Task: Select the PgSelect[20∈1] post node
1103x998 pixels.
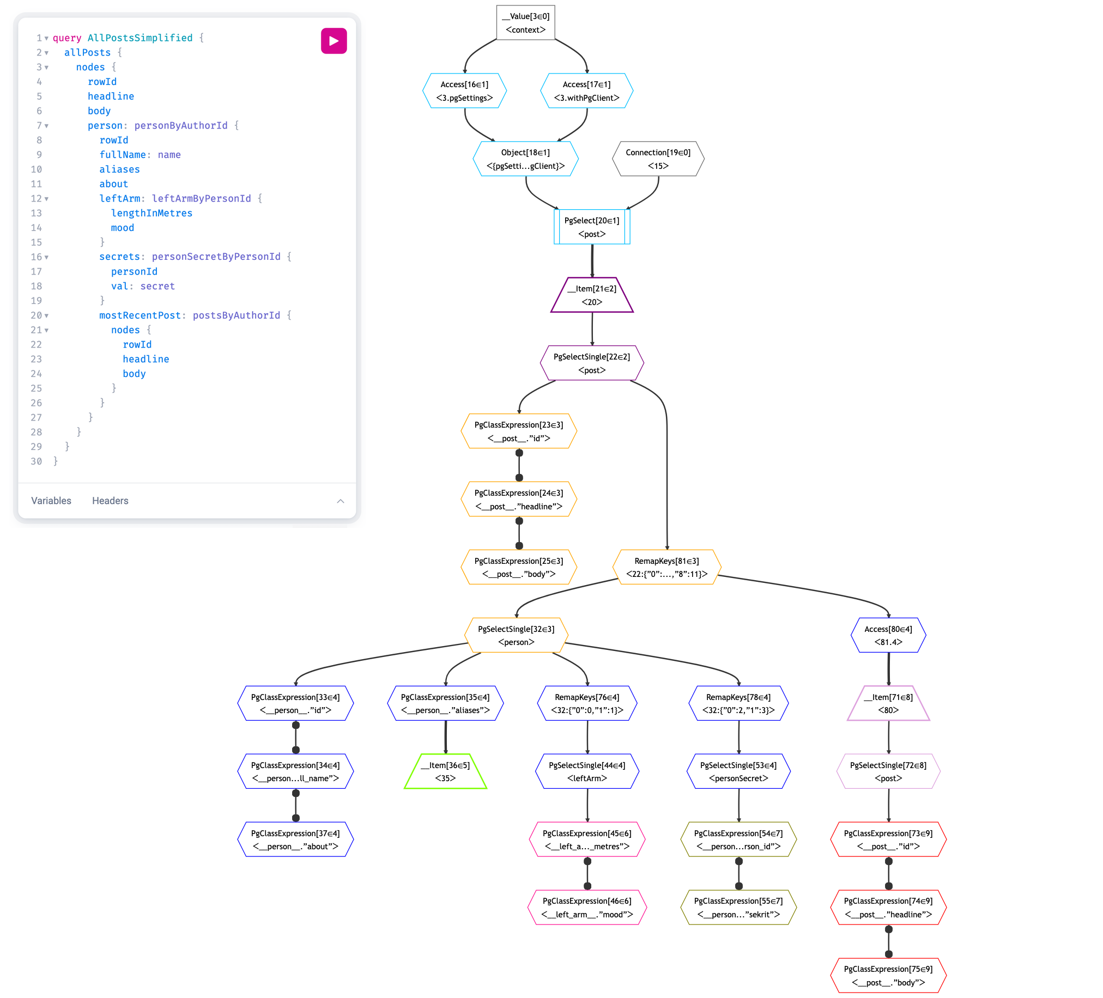Action: pos(592,227)
